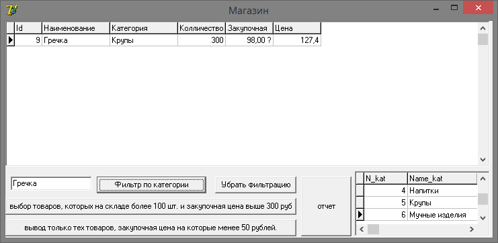Click the category grid horizontal scrollbar thumb
The image size is (498, 243).
pyautogui.click(x=373, y=229)
